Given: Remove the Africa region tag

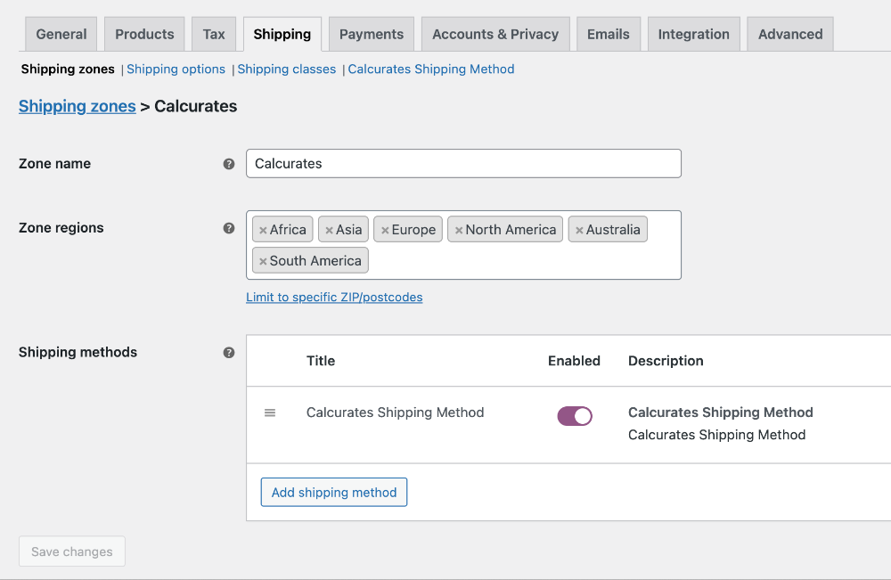Looking at the screenshot, I should tap(263, 230).
